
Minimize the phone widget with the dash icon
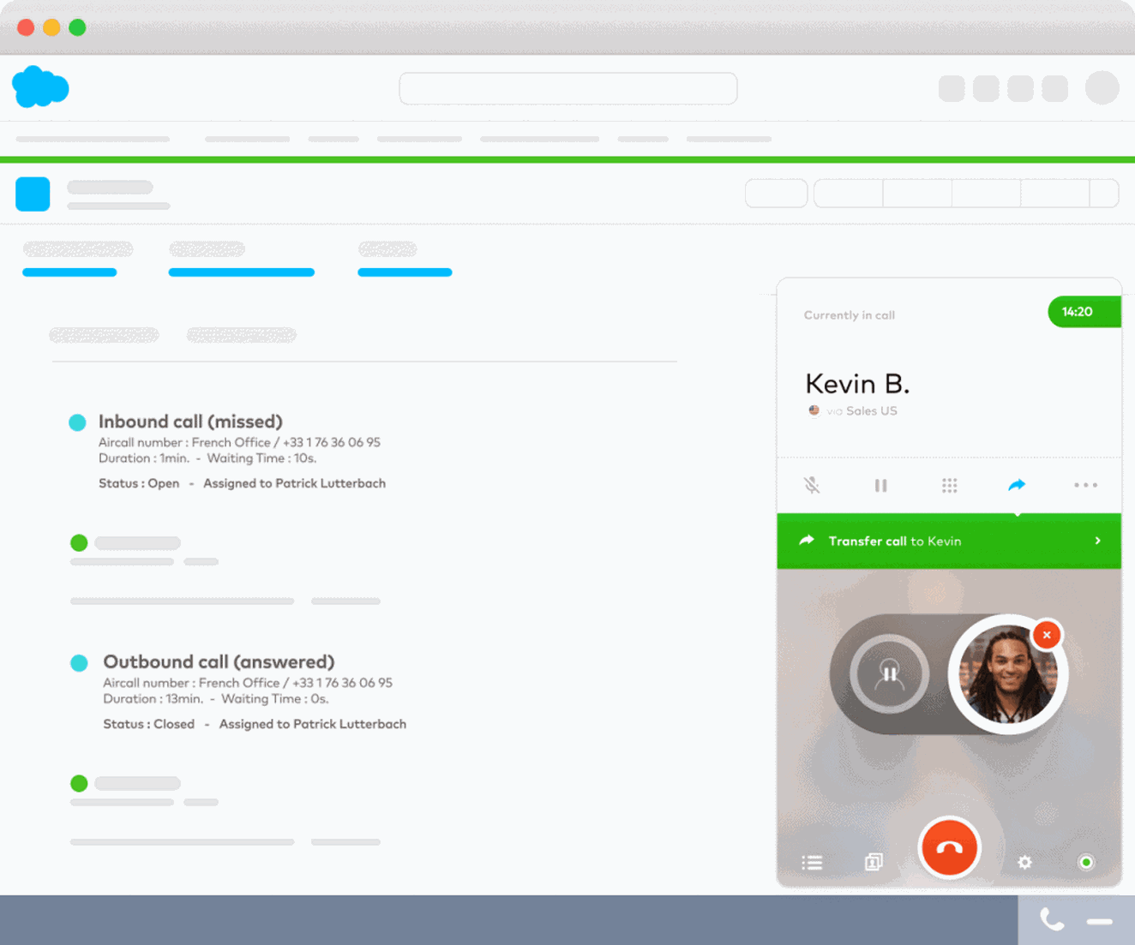point(1100,922)
